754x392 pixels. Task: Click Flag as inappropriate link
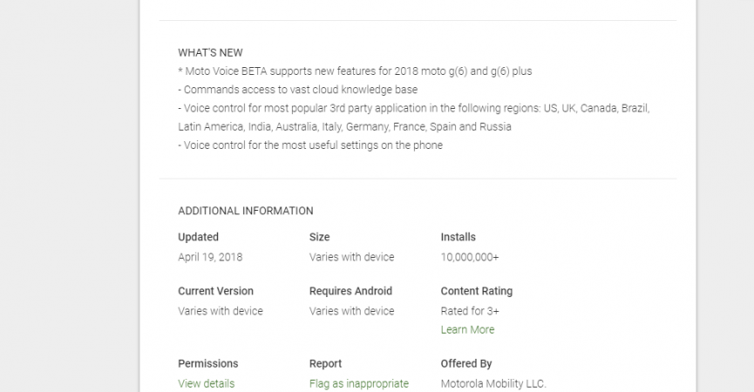coord(359,383)
